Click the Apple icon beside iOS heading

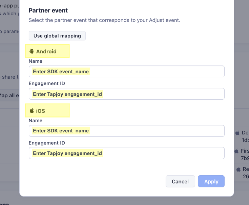(x=32, y=111)
